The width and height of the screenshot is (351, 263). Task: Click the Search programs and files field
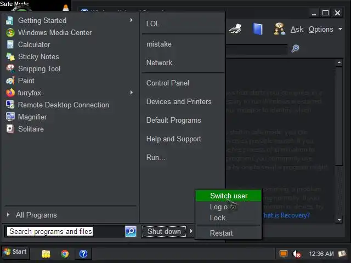(x=65, y=231)
